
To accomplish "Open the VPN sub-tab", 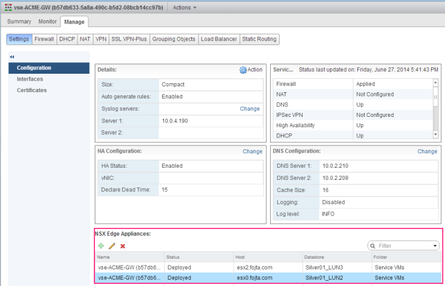I will tap(100, 39).
